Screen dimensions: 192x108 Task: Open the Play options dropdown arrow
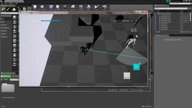tap(100, 7)
